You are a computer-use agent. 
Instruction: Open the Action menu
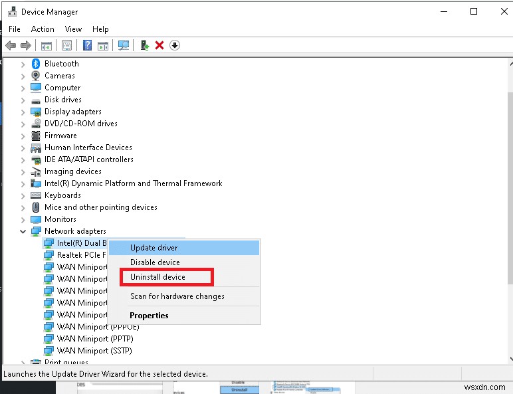tap(43, 29)
